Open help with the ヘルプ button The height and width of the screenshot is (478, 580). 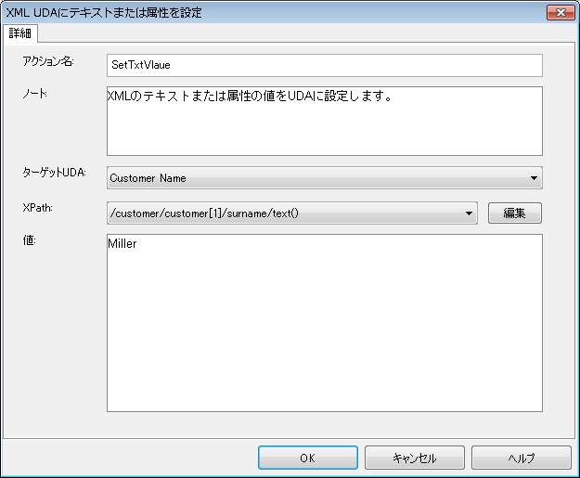tap(522, 458)
